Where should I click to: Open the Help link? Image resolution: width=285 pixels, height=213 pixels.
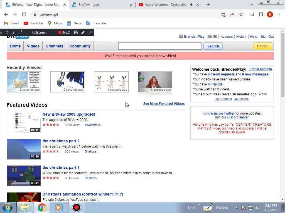pos(254,36)
